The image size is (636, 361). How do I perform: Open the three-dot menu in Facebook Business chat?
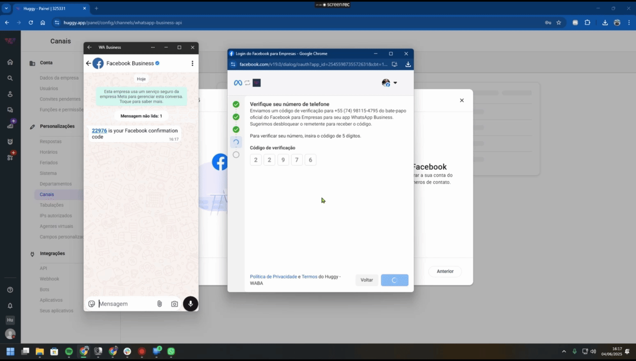192,63
